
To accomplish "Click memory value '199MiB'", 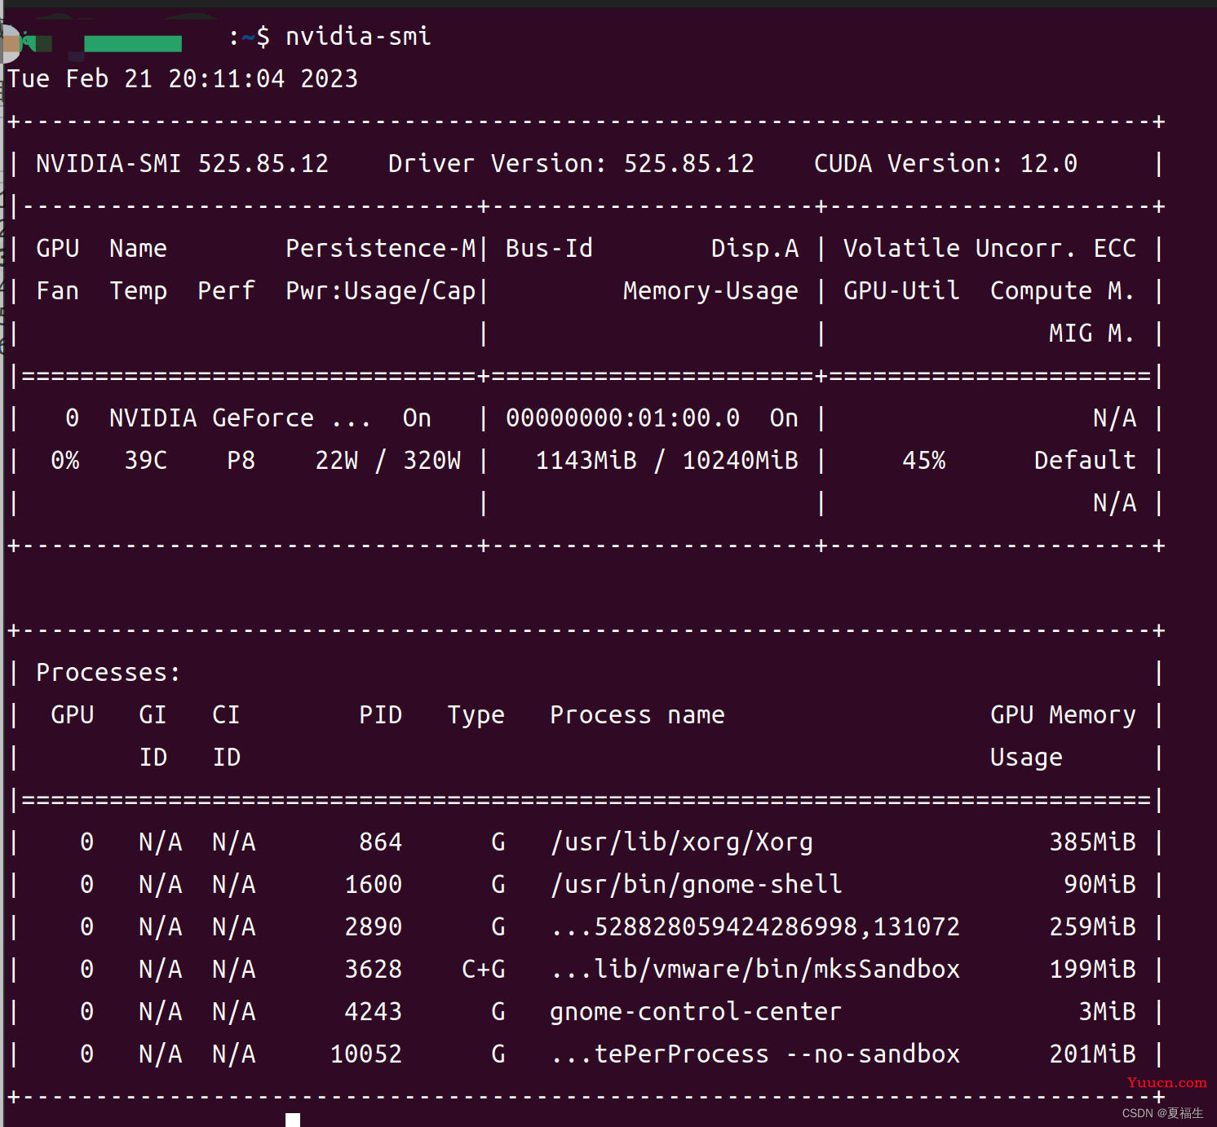I will coord(1092,969).
